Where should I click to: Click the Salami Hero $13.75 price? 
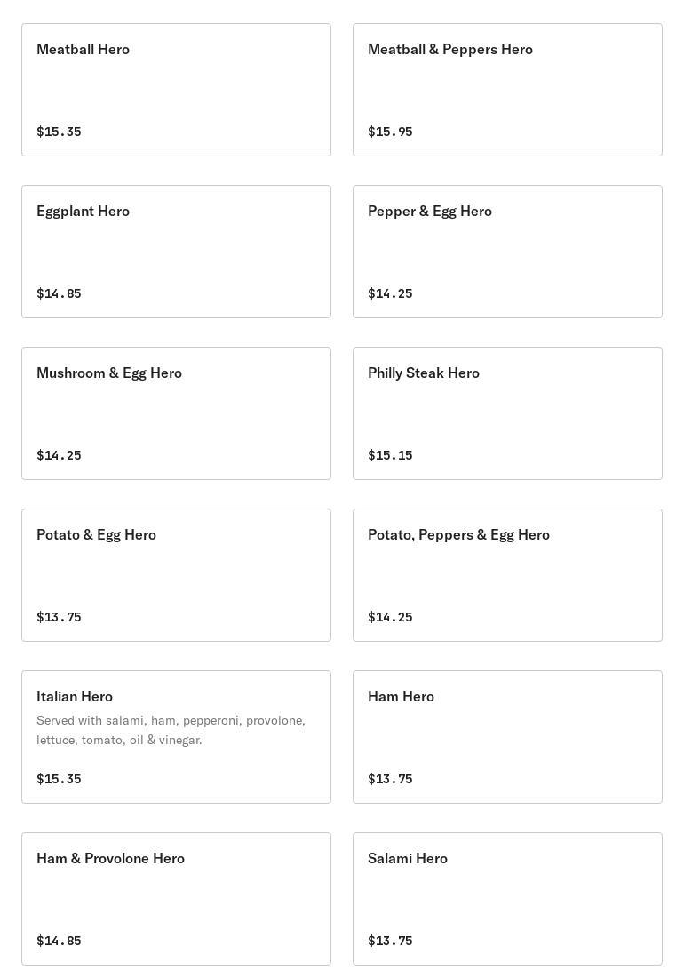click(x=390, y=941)
